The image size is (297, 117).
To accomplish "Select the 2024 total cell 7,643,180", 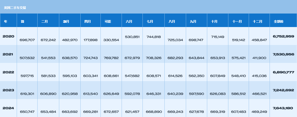I will [283, 108].
